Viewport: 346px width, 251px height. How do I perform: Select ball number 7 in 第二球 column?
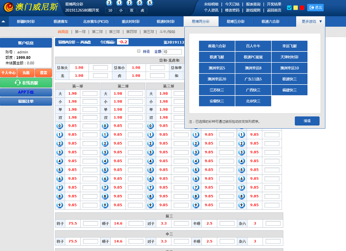106,187
